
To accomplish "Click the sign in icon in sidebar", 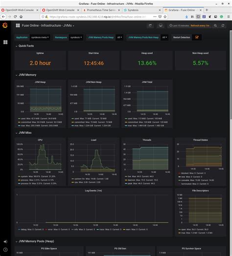I will click(5, 241).
